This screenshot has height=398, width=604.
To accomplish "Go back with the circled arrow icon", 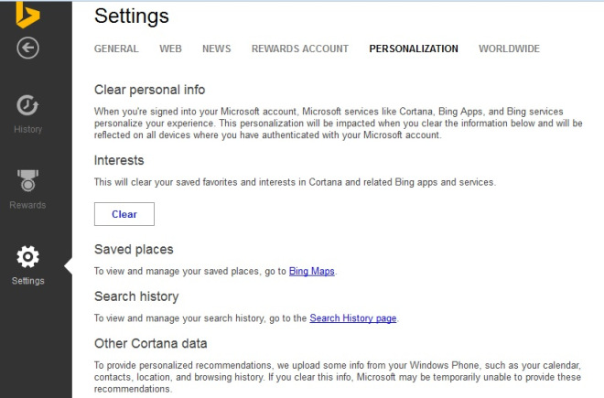I will 27,48.
